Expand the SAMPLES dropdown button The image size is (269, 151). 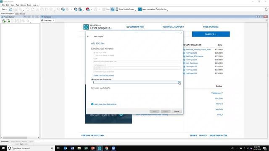tap(211, 34)
